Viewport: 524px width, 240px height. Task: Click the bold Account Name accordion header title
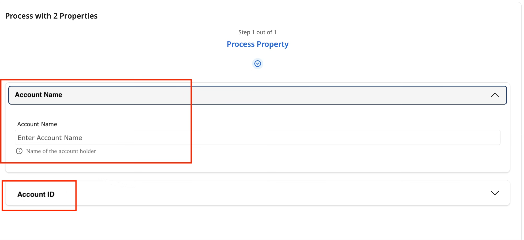[39, 95]
